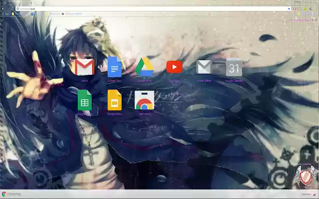Open the blue-icon bookmark in bookmarks bar
Screen dimensions: 319x199
click(32, 14)
